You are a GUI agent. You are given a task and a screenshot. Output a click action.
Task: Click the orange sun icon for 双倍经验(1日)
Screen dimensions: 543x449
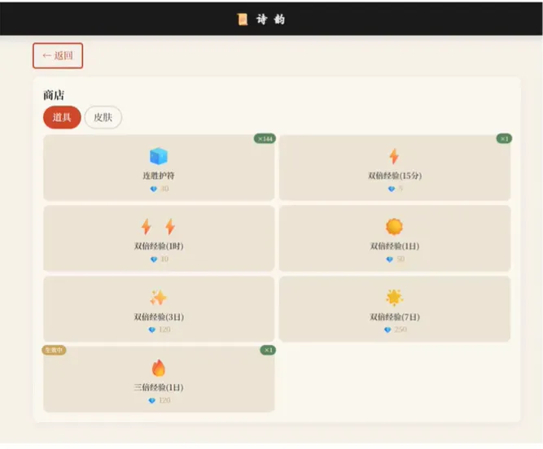pos(394,227)
